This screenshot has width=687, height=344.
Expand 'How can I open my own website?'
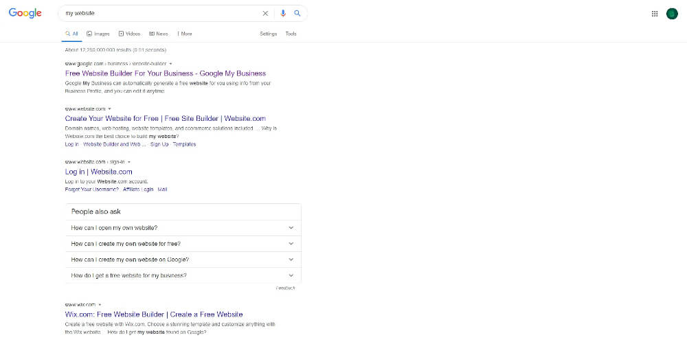(x=183, y=227)
